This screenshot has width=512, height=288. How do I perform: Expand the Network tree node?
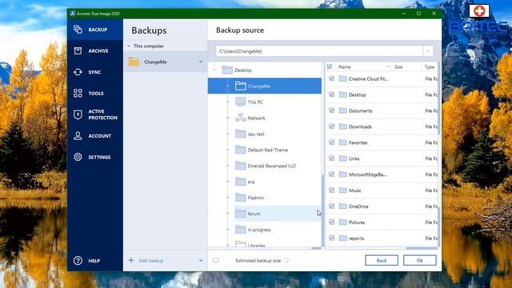(x=228, y=118)
